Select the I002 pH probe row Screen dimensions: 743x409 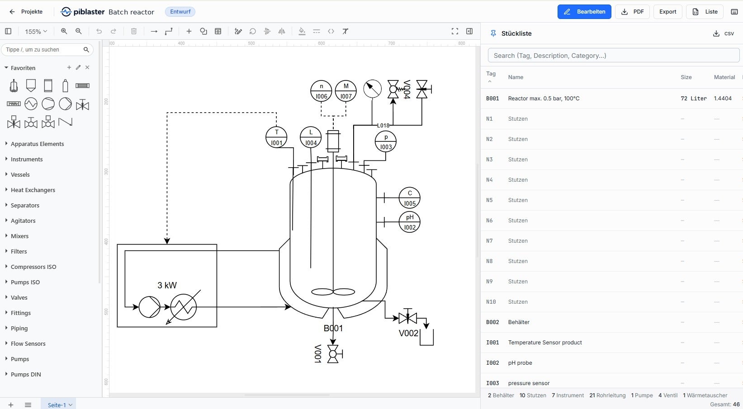coord(611,362)
